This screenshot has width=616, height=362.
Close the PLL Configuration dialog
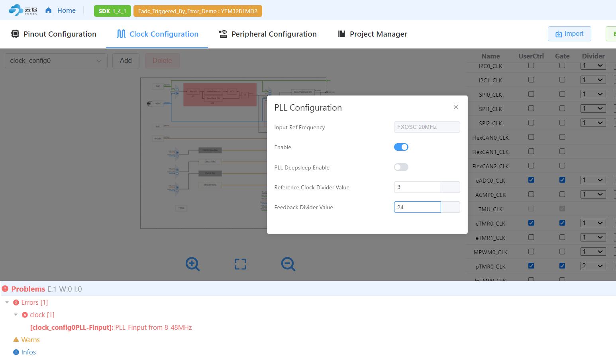[456, 107]
